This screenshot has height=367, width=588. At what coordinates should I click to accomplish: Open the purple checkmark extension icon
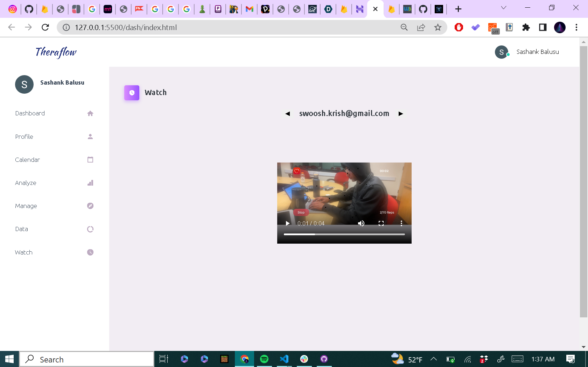click(476, 27)
